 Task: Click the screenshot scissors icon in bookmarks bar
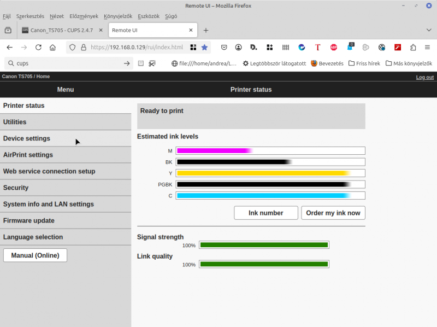(x=152, y=63)
